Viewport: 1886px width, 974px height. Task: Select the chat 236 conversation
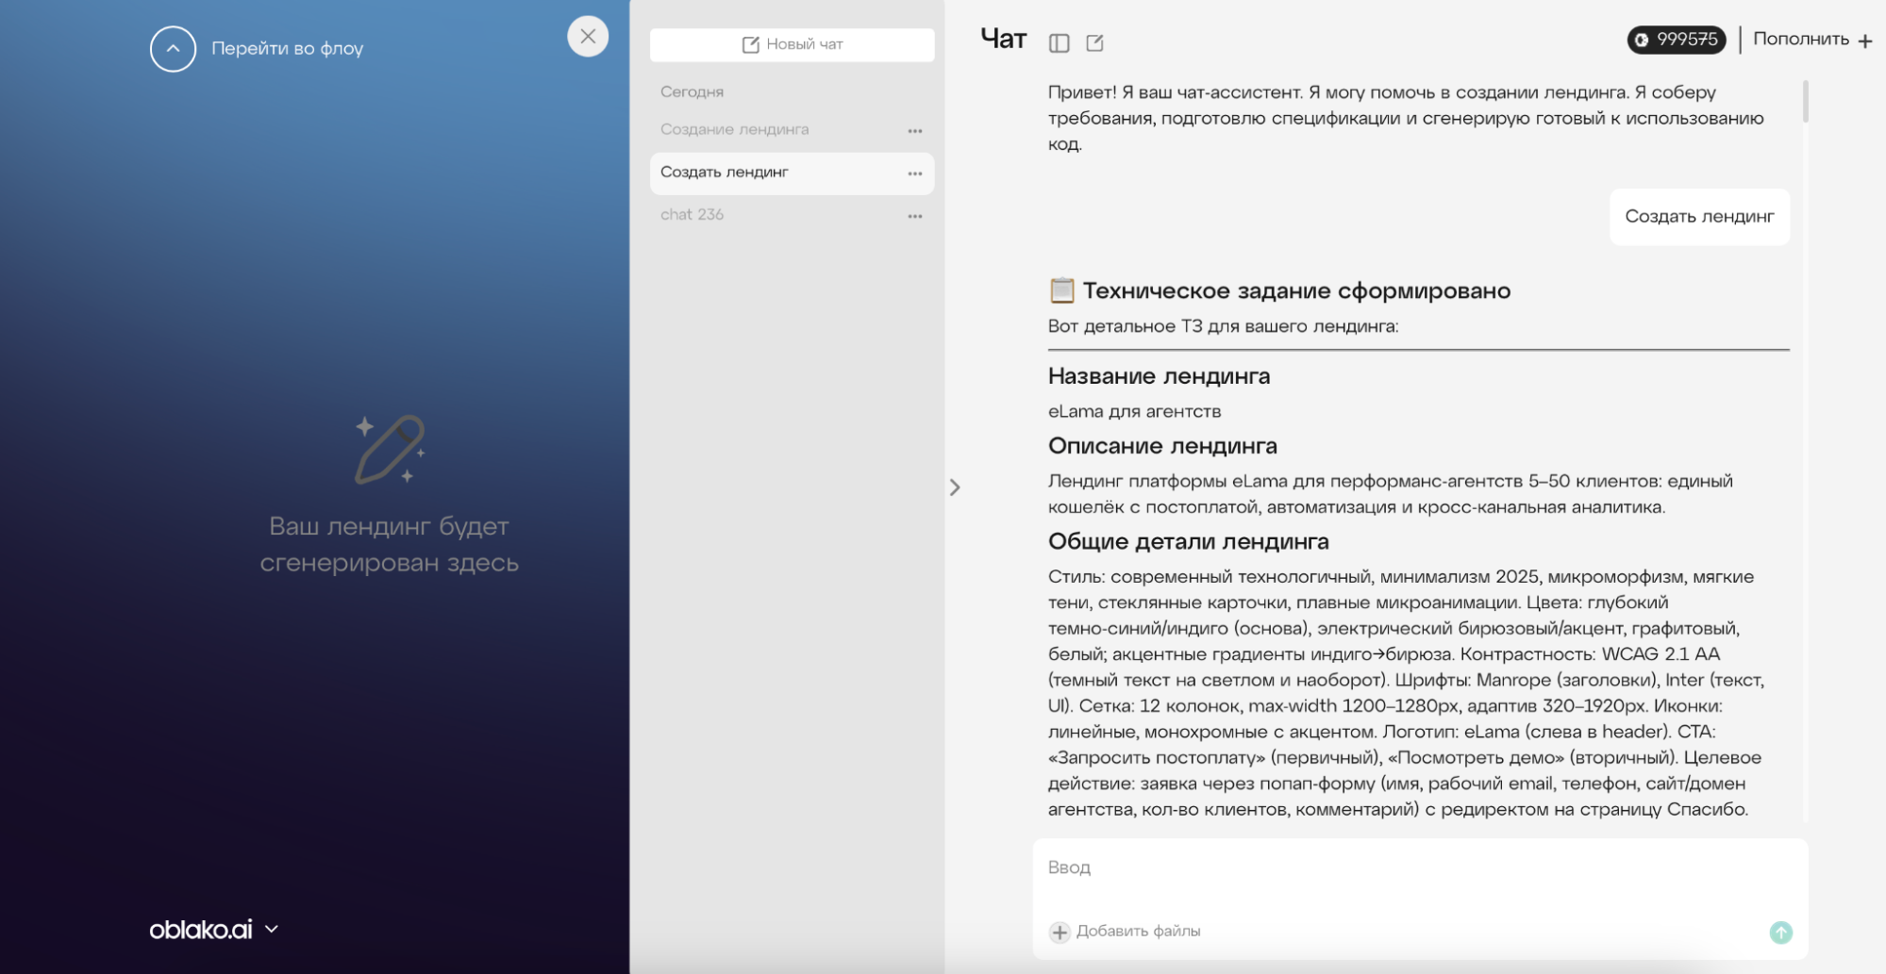pos(693,214)
